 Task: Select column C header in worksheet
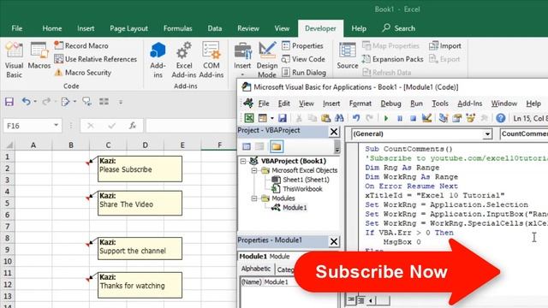tap(108, 145)
